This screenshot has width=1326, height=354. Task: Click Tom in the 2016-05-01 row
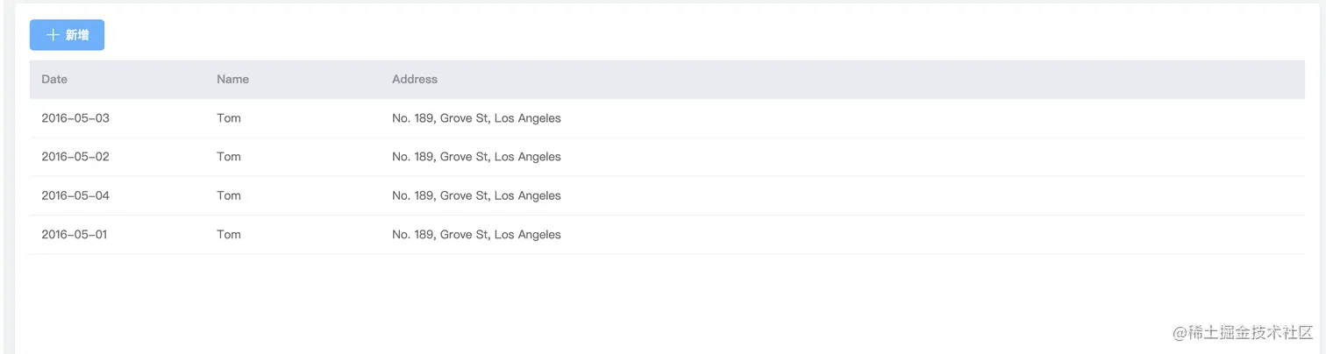tap(229, 235)
